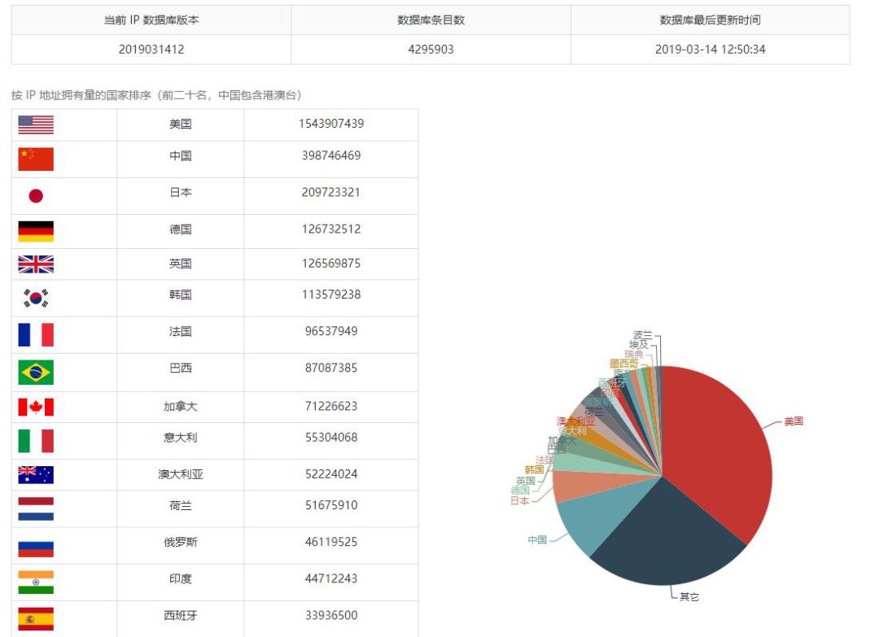This screenshot has width=879, height=637.
Task: Click the value 126732512
Action: coord(331,229)
